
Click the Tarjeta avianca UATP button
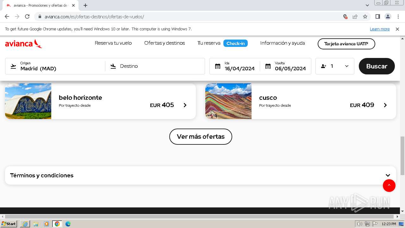coord(346,44)
